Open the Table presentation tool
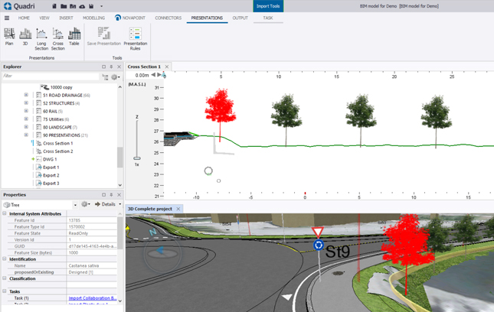This screenshot has width=494, height=312. click(74, 35)
